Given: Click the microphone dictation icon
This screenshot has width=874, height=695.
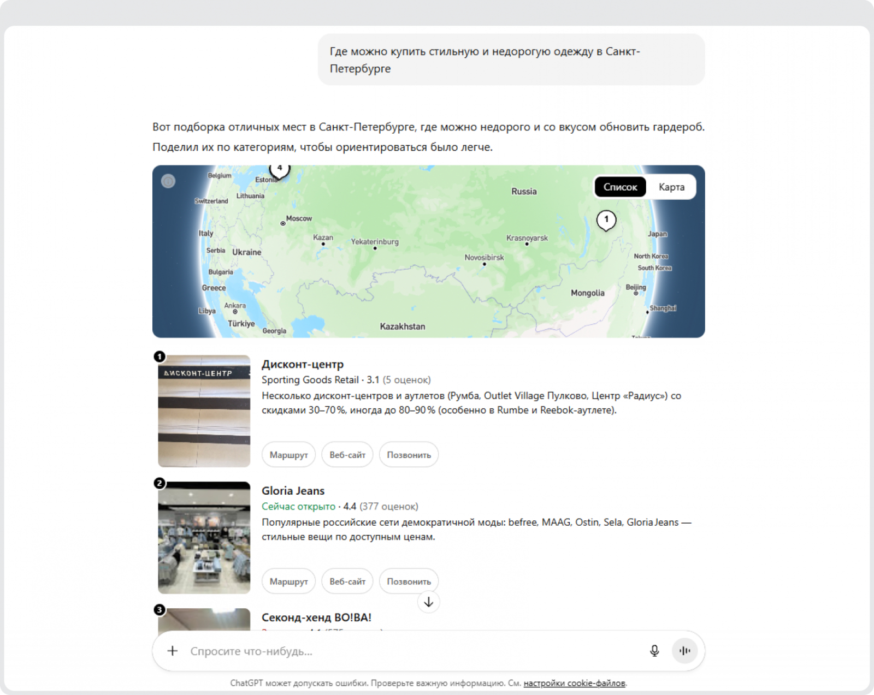Looking at the screenshot, I should click(654, 651).
